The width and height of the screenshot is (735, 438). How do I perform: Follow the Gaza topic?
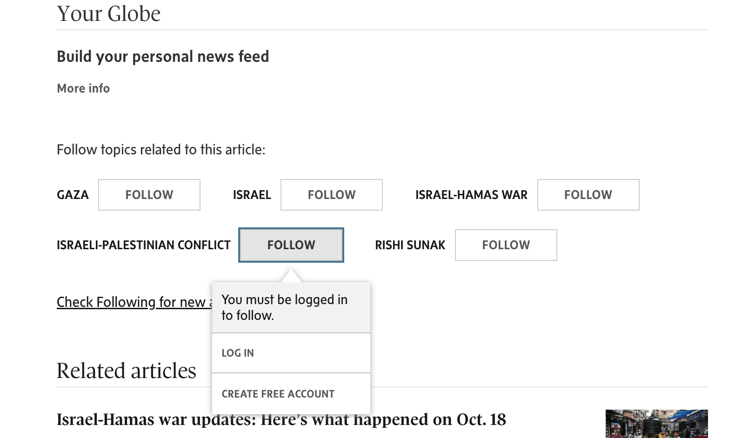coord(149,195)
